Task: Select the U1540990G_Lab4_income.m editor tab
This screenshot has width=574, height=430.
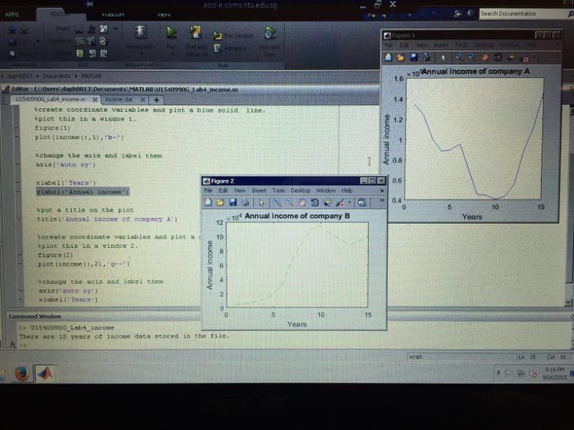Action: click(50, 99)
